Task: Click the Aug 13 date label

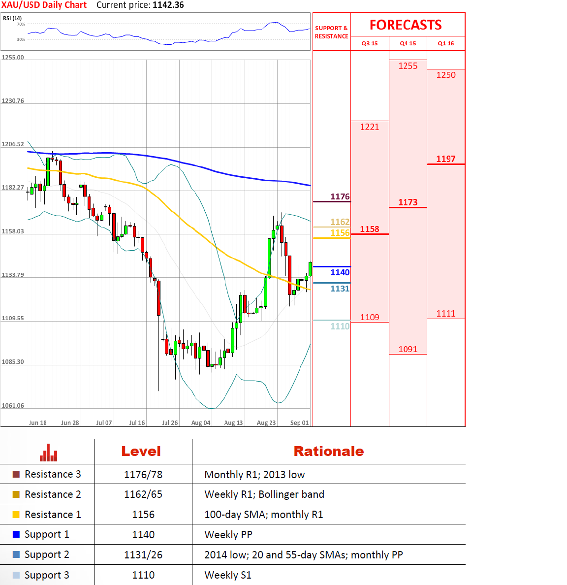Action: (233, 422)
